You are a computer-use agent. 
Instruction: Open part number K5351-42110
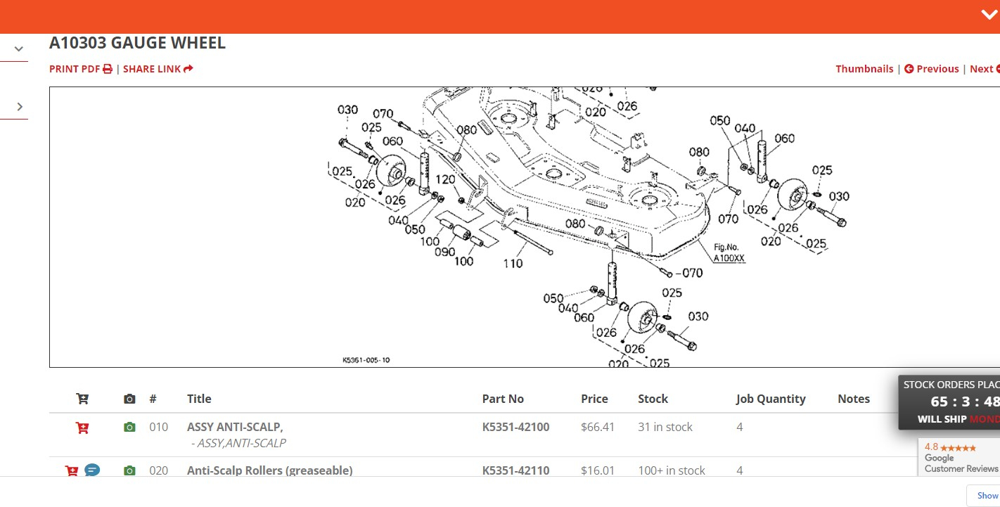point(515,470)
